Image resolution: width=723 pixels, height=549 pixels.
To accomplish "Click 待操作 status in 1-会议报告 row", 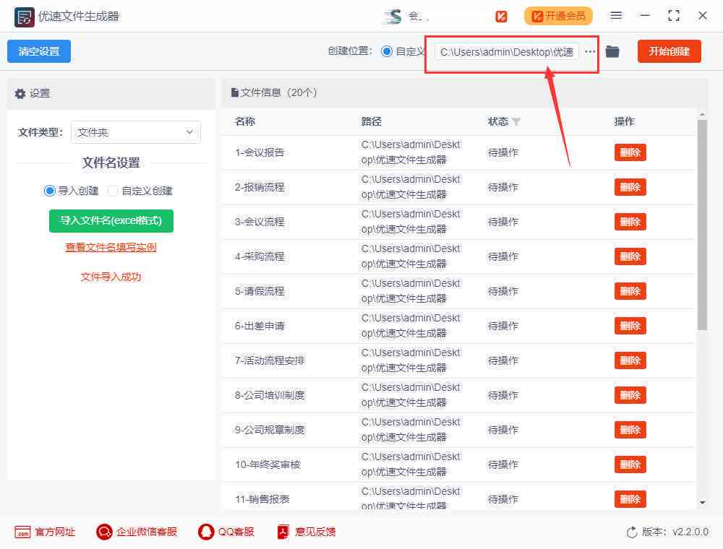I will (x=503, y=152).
